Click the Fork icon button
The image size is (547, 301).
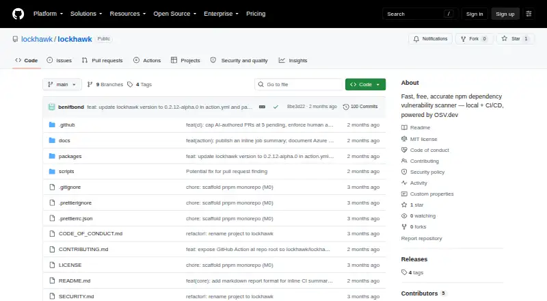[464, 39]
